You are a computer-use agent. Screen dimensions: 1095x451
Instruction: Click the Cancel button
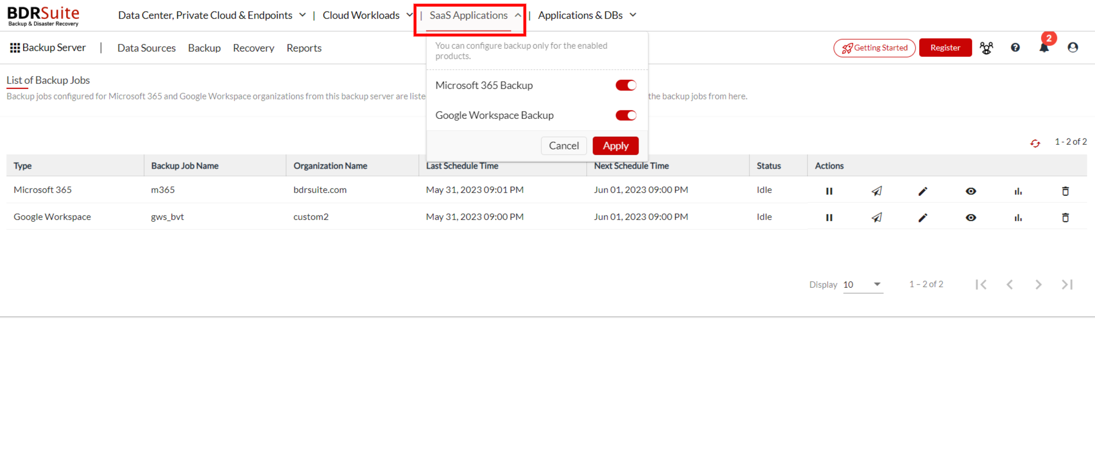[563, 146]
